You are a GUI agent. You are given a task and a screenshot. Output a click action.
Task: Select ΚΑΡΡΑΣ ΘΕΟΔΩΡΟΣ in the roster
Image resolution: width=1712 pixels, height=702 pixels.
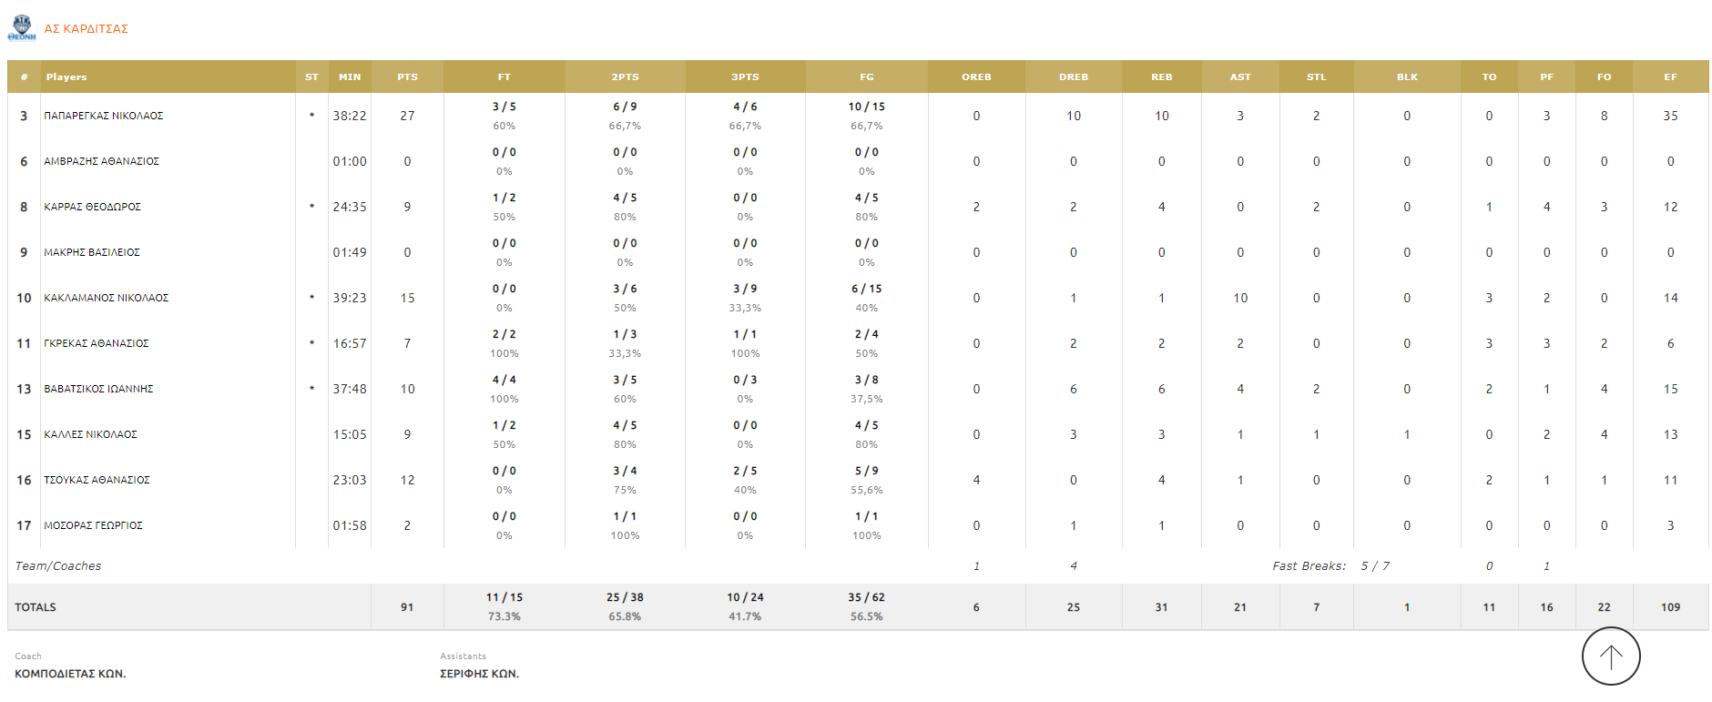click(x=93, y=207)
